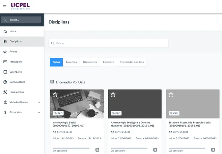Star the Estado e Sistema de Proteção Social card
222x154 pixels.
pos(171,95)
